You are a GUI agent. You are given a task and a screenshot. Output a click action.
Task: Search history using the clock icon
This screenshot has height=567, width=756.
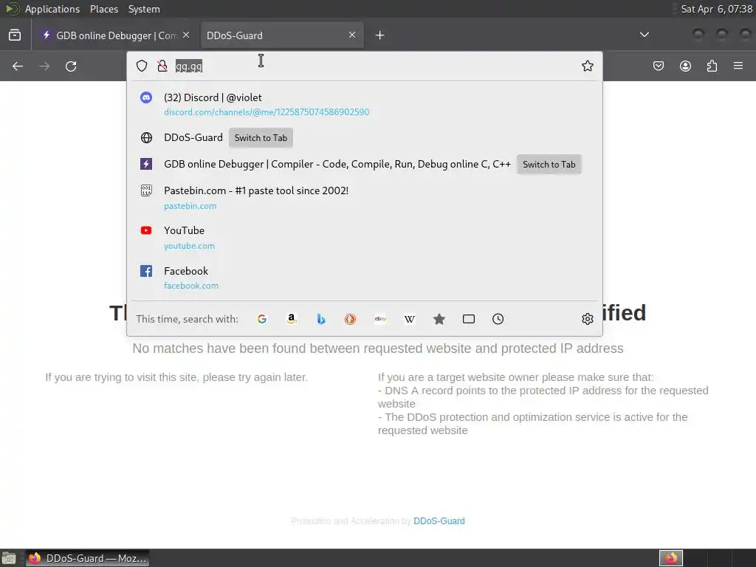tap(498, 319)
